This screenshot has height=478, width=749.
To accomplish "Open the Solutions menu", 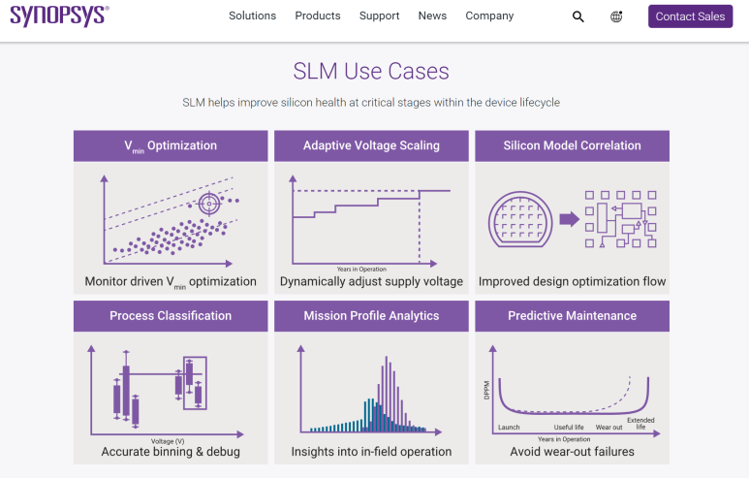I will 252,16.
